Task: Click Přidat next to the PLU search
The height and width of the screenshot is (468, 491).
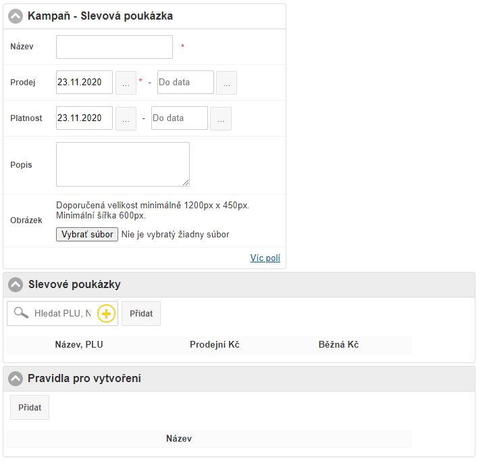Action: tap(141, 314)
